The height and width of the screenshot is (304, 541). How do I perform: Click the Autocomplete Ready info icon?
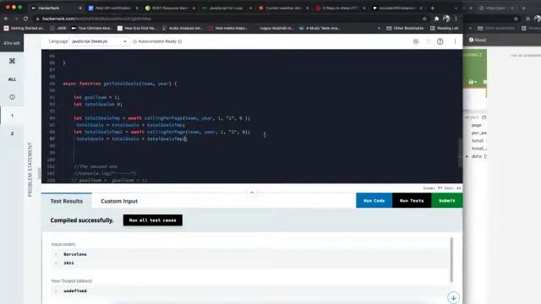[180, 41]
